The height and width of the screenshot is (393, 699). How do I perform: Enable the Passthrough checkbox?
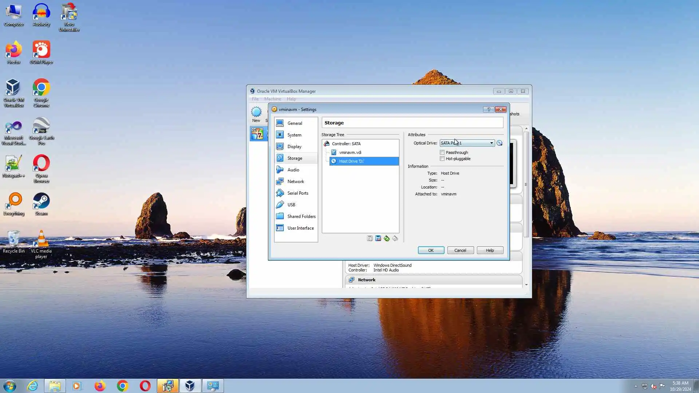[x=442, y=152]
